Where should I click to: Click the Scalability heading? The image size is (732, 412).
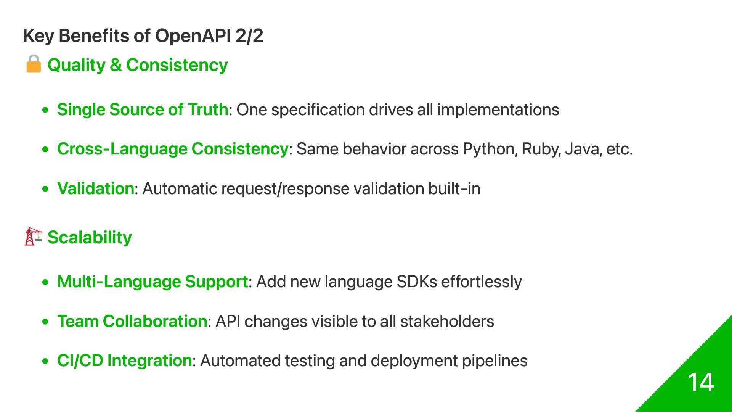click(90, 237)
